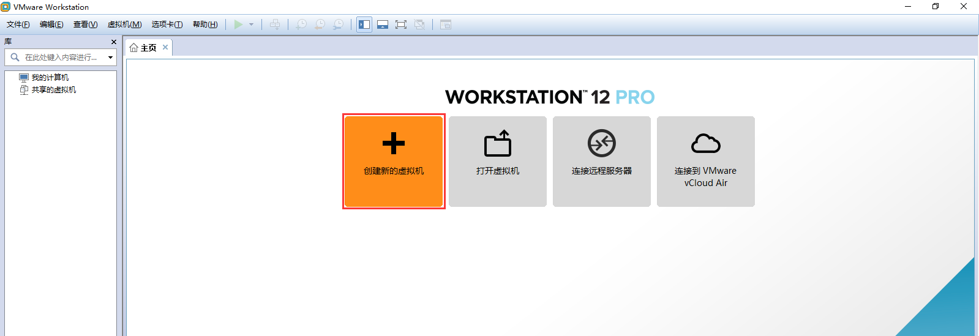Click the library search input field
Viewport: 979px width, 336px height.
click(x=61, y=58)
